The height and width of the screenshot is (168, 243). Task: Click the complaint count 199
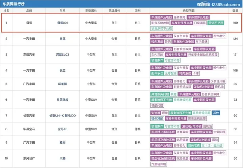(235, 23)
